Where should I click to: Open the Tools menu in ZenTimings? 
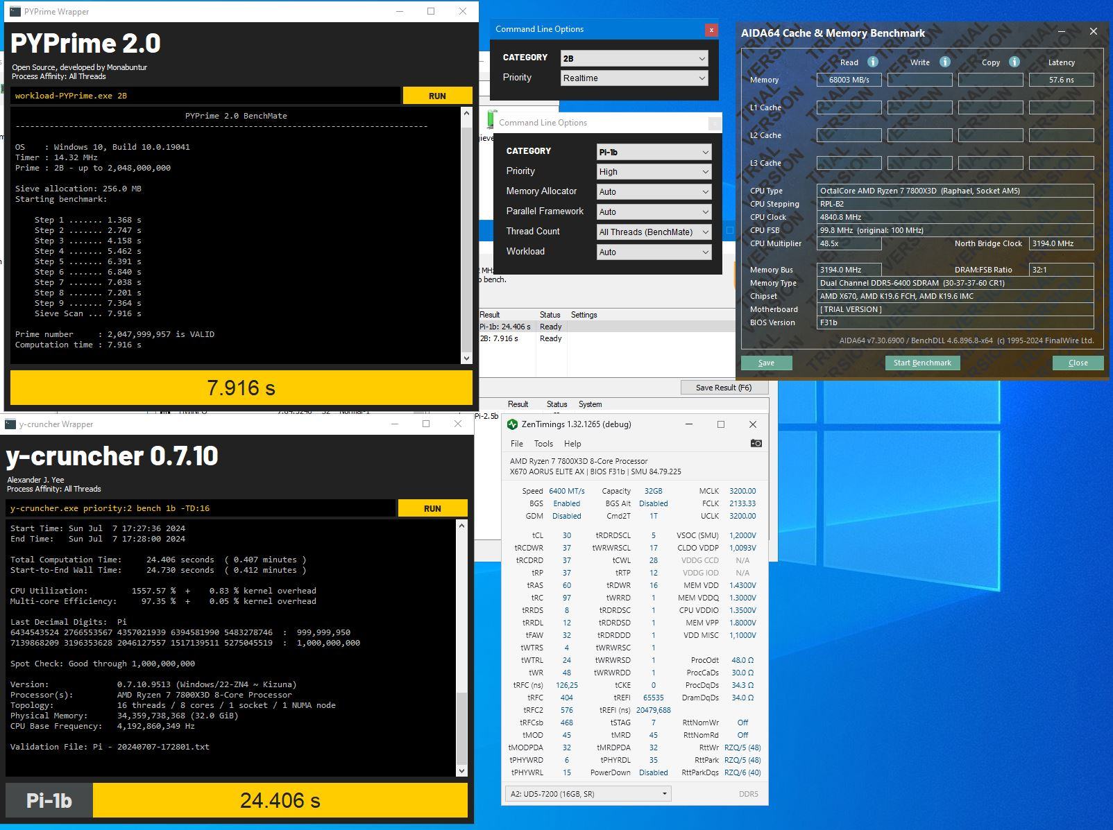point(543,444)
